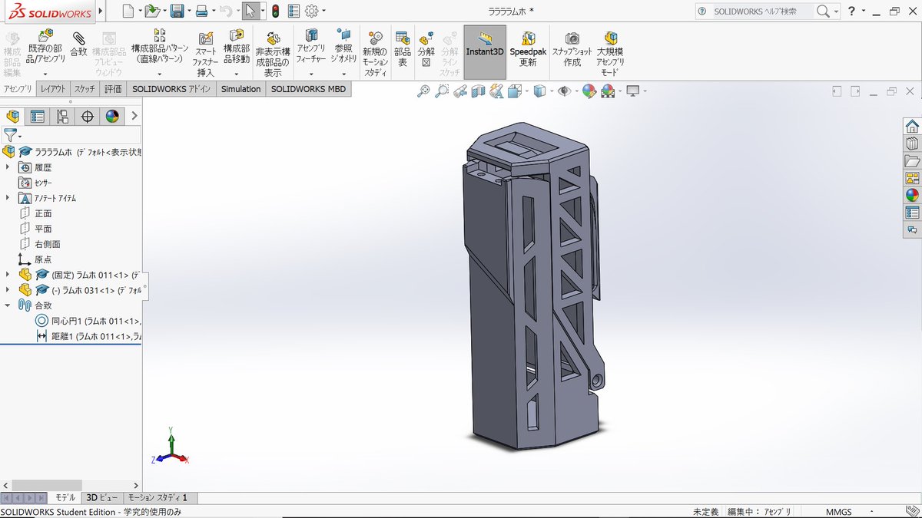Open the 部品表 bill of materials tool

402,49
